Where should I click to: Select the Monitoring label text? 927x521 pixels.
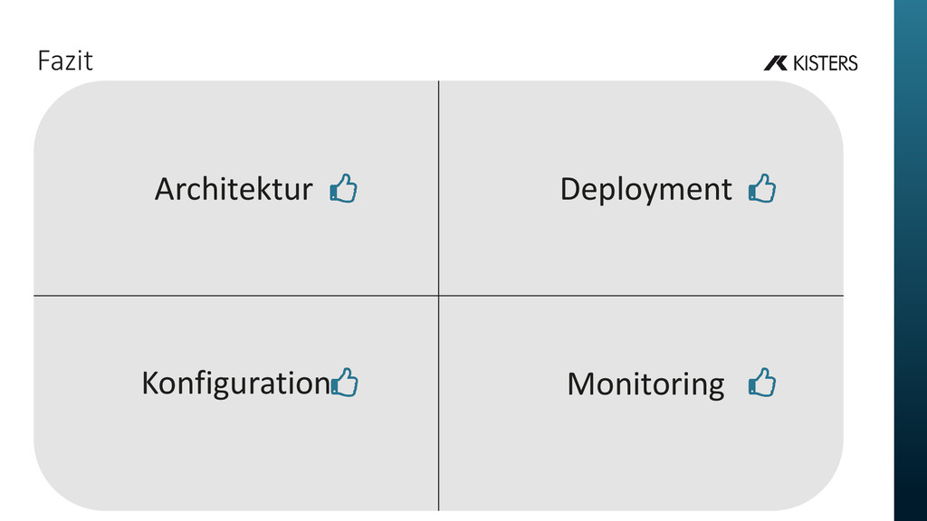[x=645, y=385]
